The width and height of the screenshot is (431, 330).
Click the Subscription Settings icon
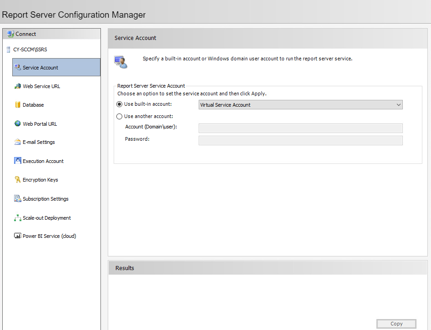click(x=18, y=198)
